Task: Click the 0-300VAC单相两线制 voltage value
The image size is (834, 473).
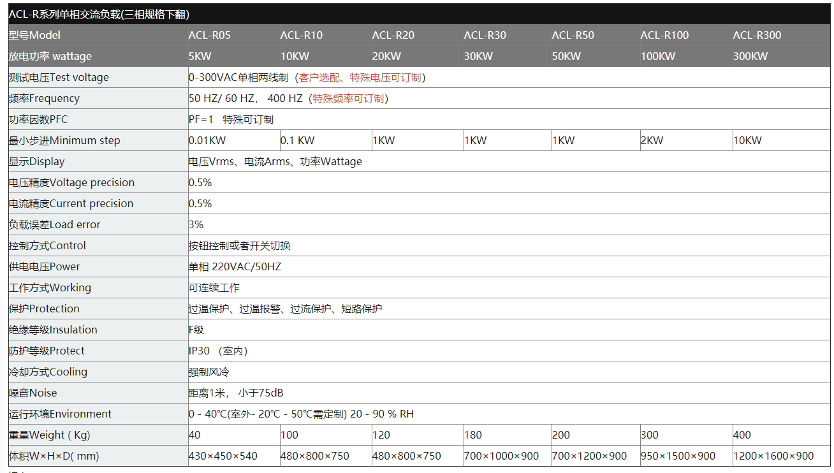Action: click(238, 77)
